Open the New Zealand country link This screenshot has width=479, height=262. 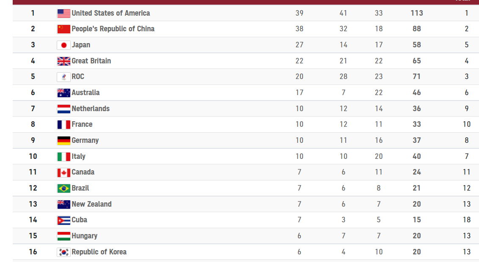[x=92, y=204]
